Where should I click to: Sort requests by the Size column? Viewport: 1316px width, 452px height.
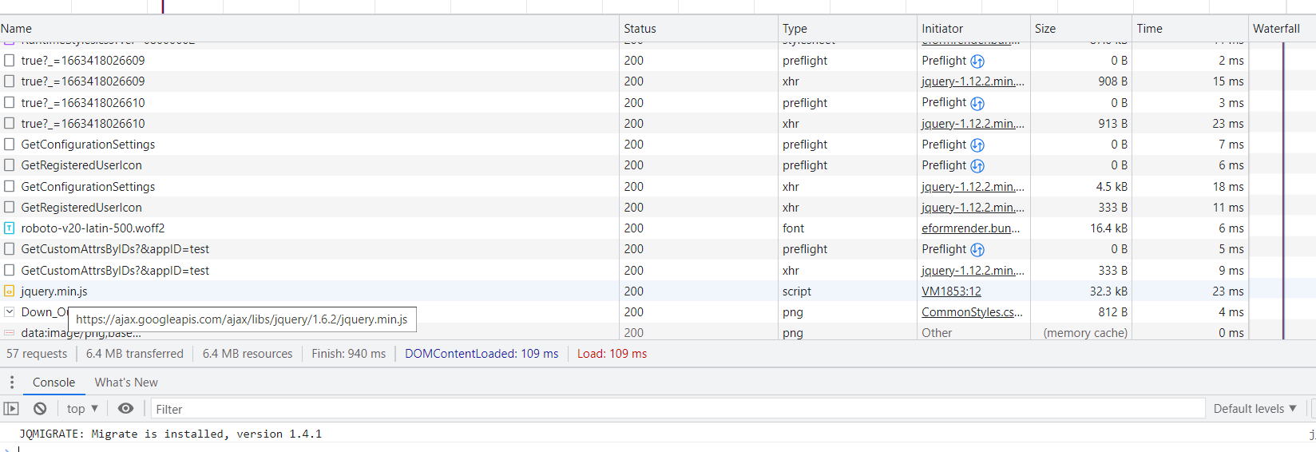point(1045,29)
